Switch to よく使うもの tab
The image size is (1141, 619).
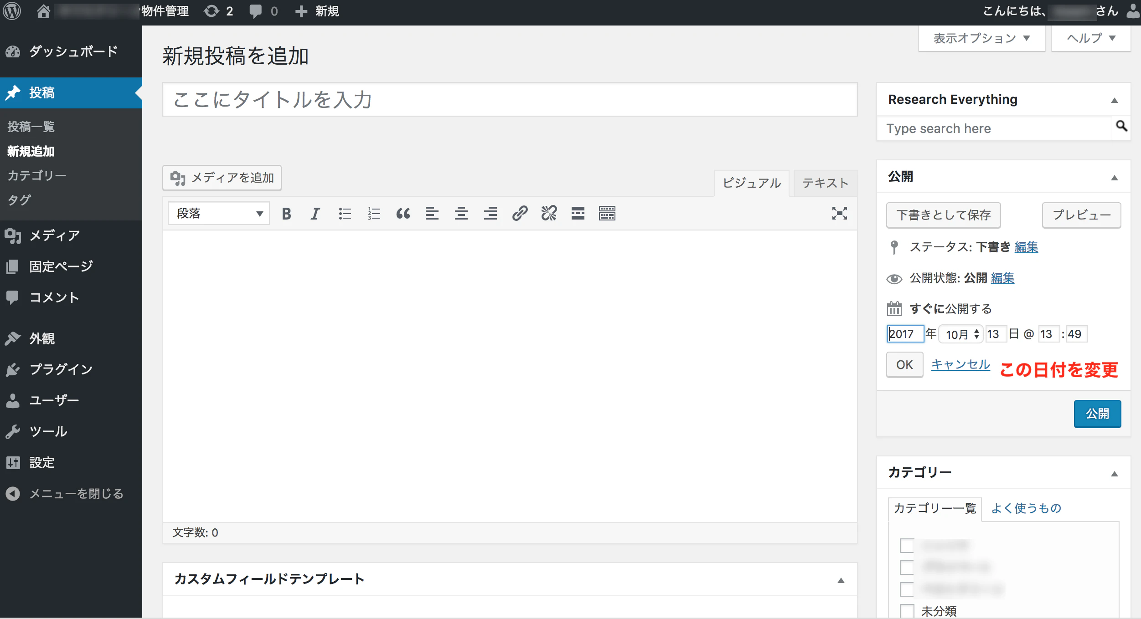pos(1026,508)
